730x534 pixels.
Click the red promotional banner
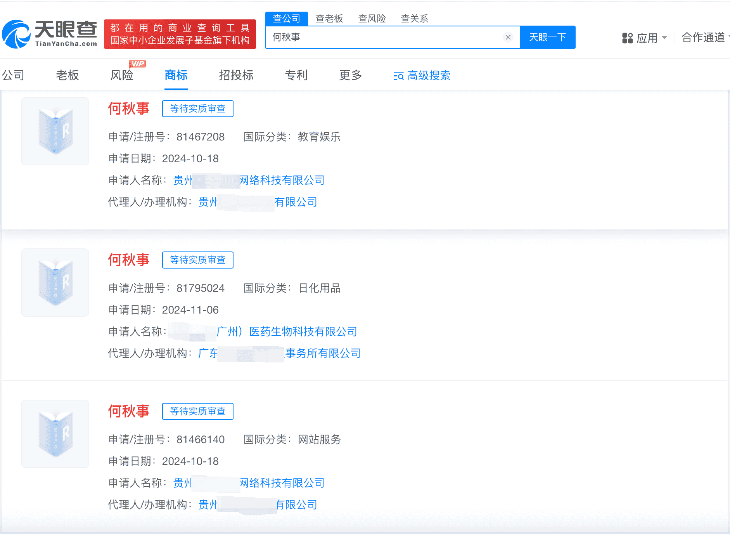coord(180,34)
